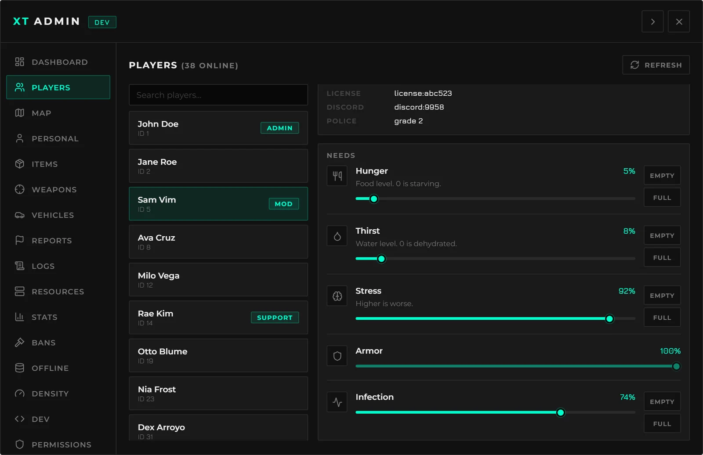Select player Sam Vim

[218, 204]
